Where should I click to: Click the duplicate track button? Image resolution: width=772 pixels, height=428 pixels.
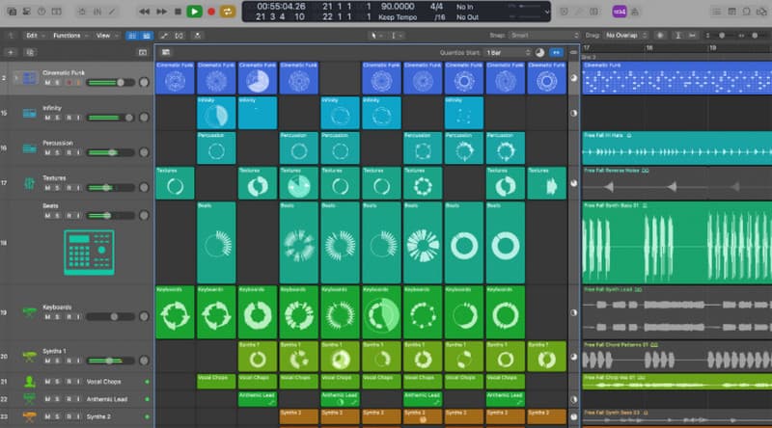[x=30, y=53]
